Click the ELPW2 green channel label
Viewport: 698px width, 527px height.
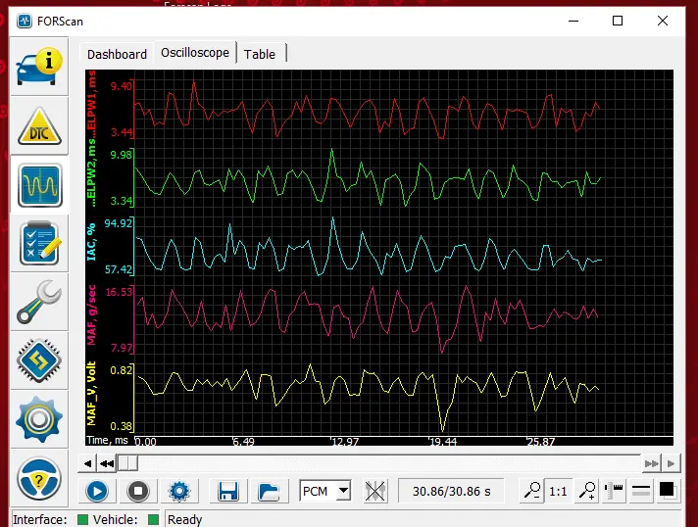coord(91,170)
